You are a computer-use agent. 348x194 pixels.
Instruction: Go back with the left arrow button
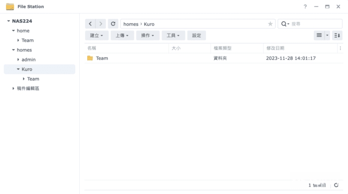tap(90, 24)
